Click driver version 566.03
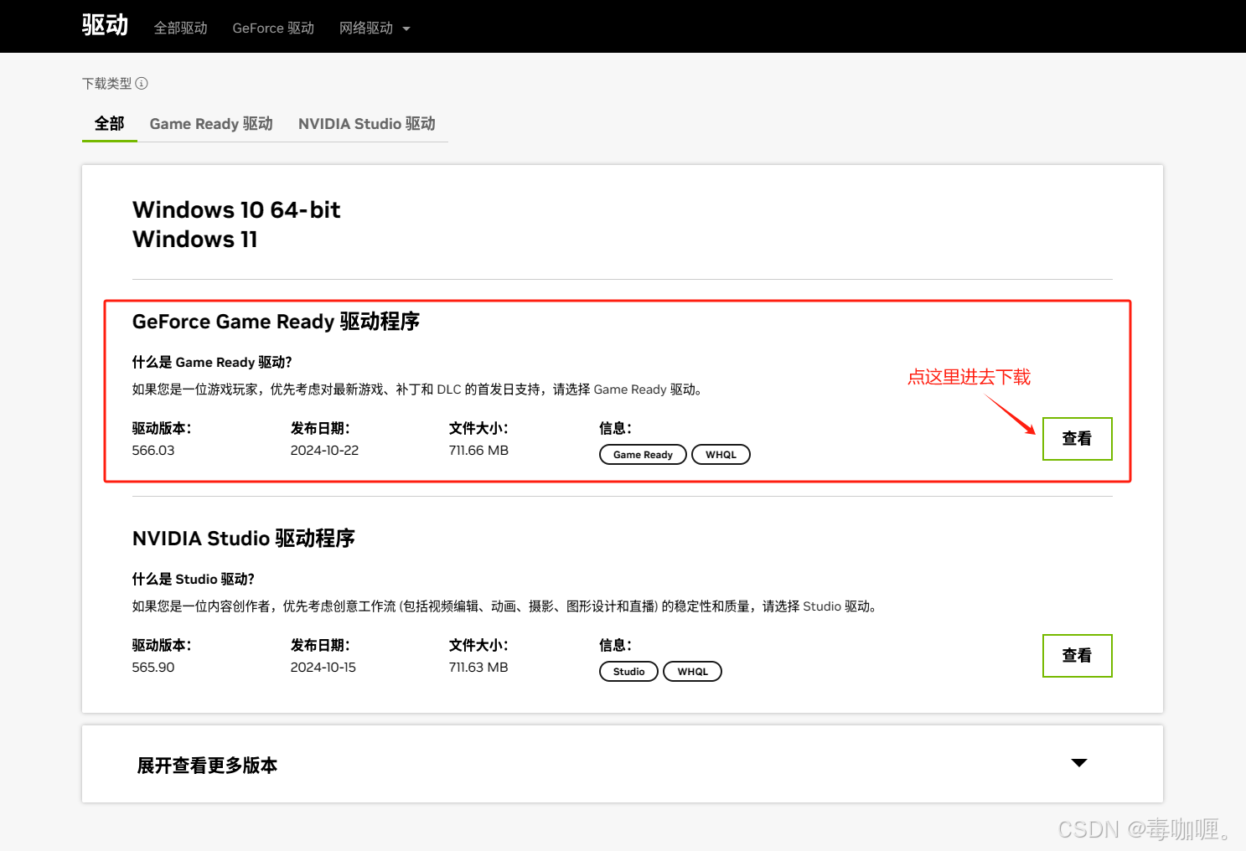 pos(153,451)
